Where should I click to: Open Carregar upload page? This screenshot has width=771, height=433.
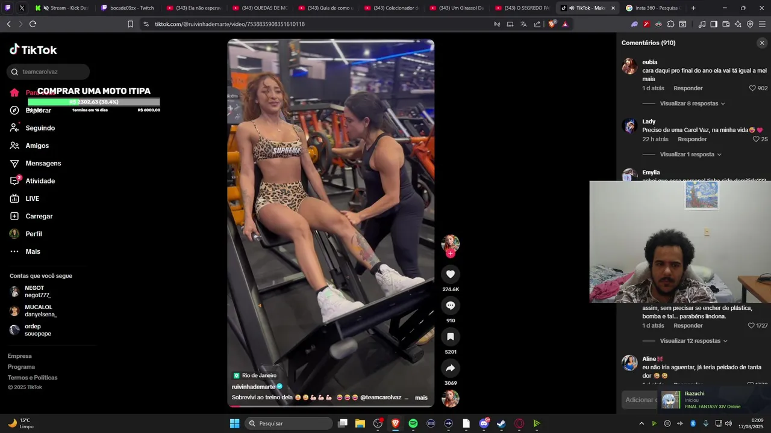tap(39, 216)
